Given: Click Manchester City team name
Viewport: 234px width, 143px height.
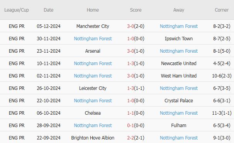Looking at the screenshot, I should pos(93,26).
